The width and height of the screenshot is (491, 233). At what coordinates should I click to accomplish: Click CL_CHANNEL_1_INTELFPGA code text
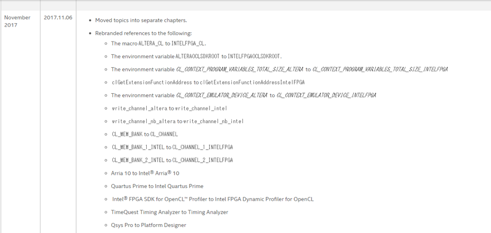[x=202, y=147]
